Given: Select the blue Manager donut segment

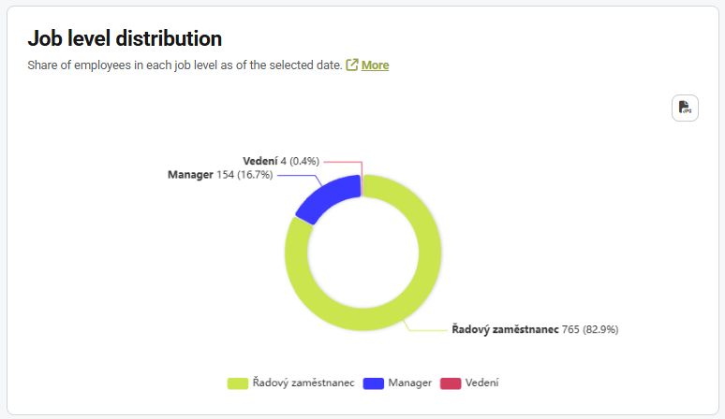Looking at the screenshot, I should pyautogui.click(x=324, y=197).
